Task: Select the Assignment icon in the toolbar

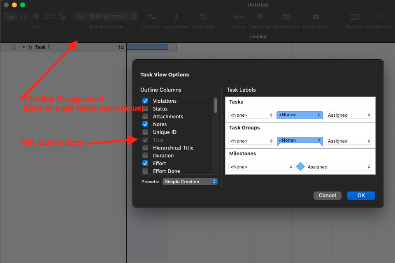Action: 176,17
